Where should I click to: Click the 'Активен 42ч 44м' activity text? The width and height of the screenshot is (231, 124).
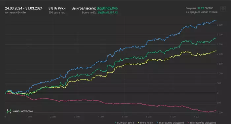16,13
